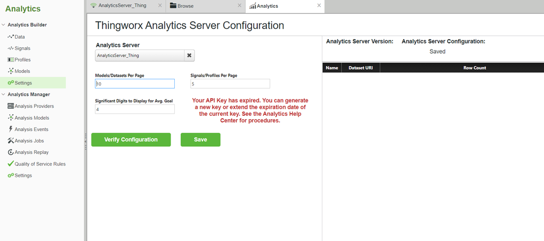Image resolution: width=544 pixels, height=241 pixels.
Task: Open Analysis Events
Action: click(31, 129)
